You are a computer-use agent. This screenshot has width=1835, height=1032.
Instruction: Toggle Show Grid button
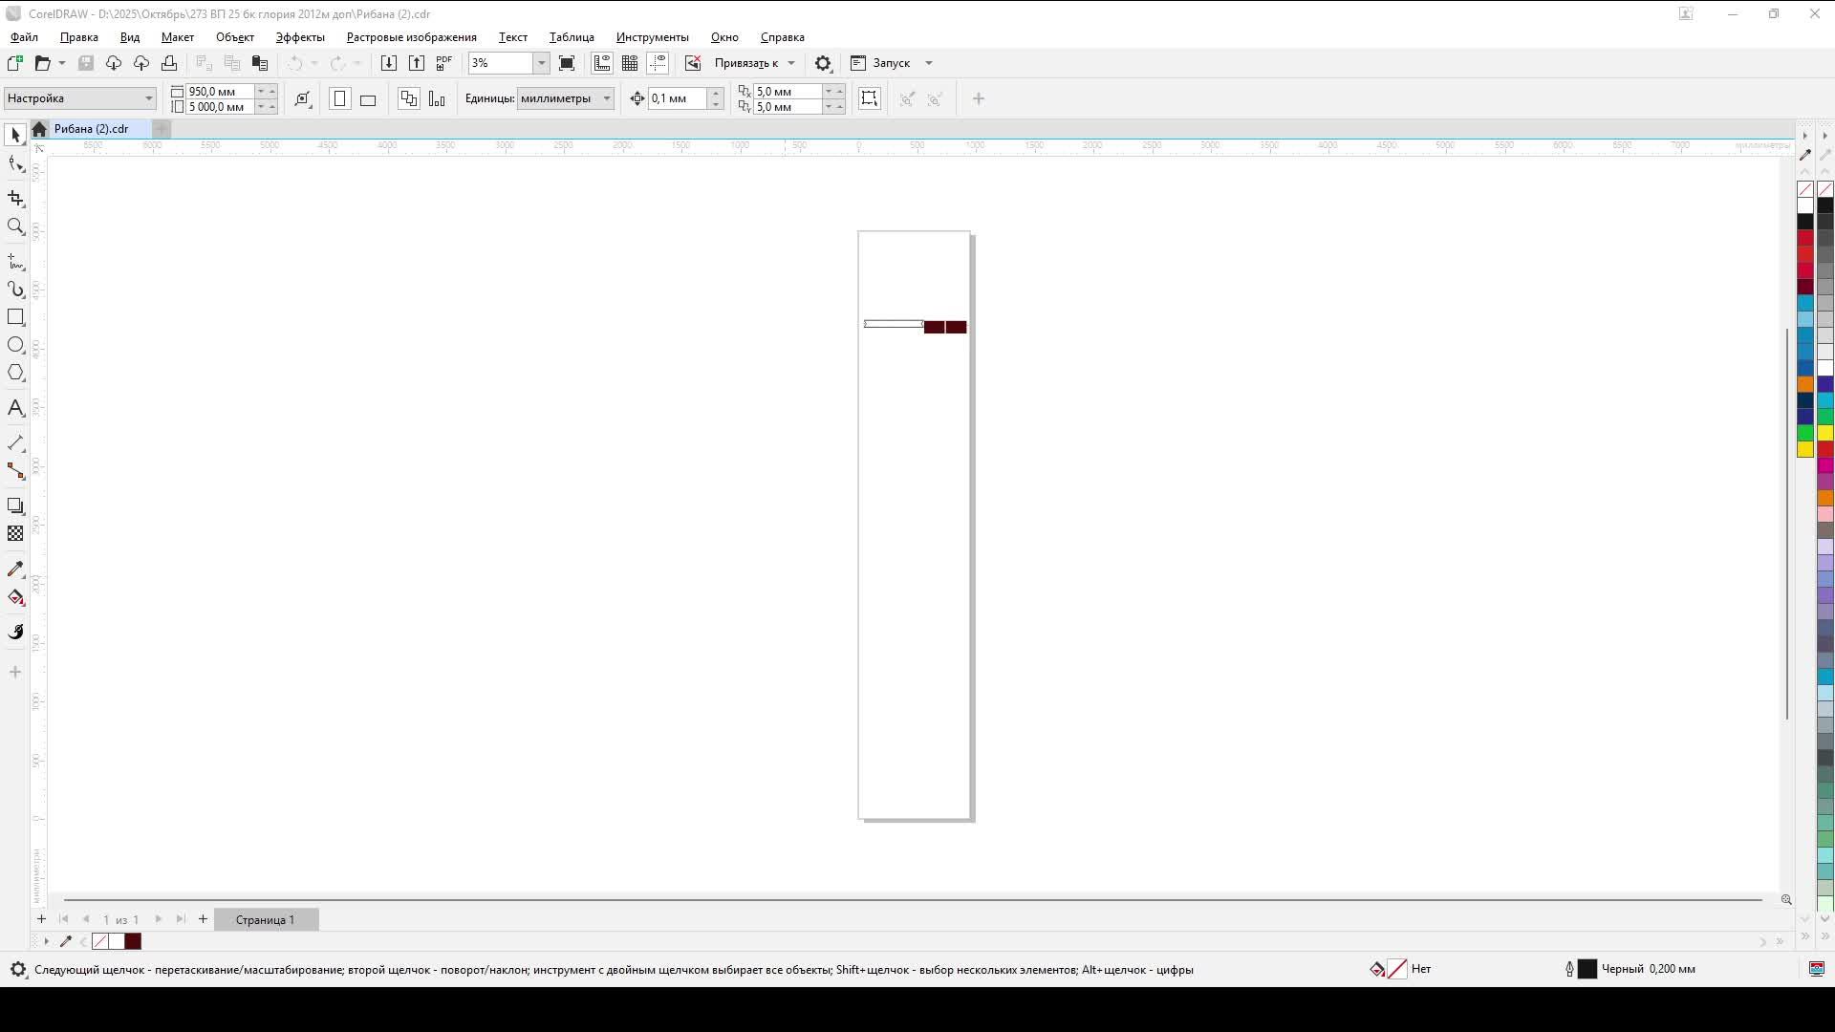click(630, 63)
